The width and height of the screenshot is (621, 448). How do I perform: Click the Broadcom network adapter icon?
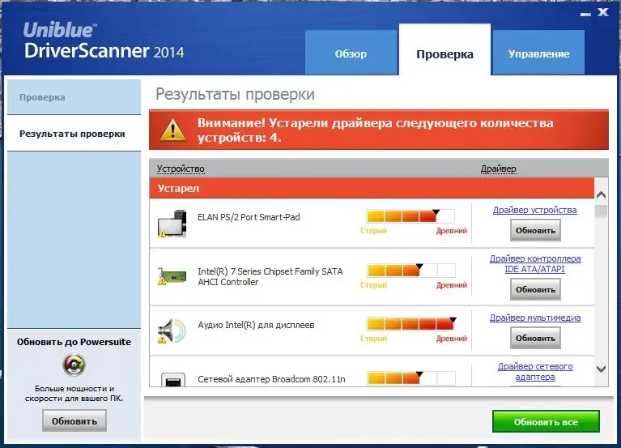click(x=173, y=379)
